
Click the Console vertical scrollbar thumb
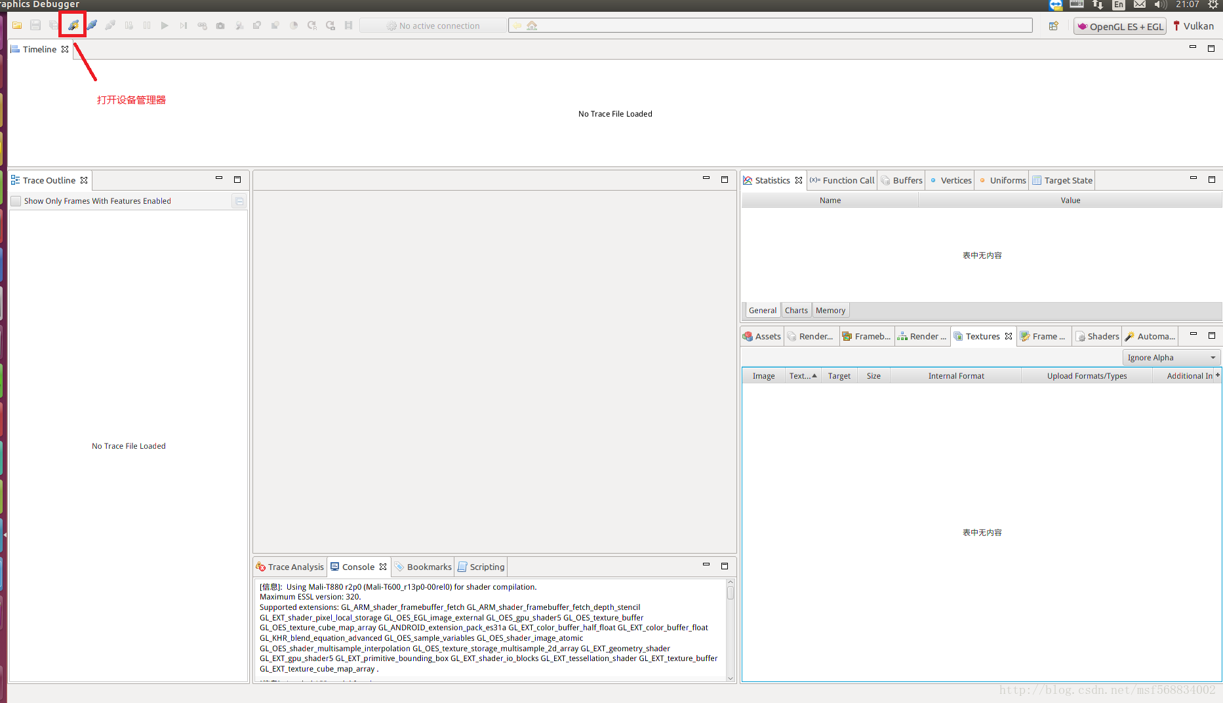tap(731, 593)
